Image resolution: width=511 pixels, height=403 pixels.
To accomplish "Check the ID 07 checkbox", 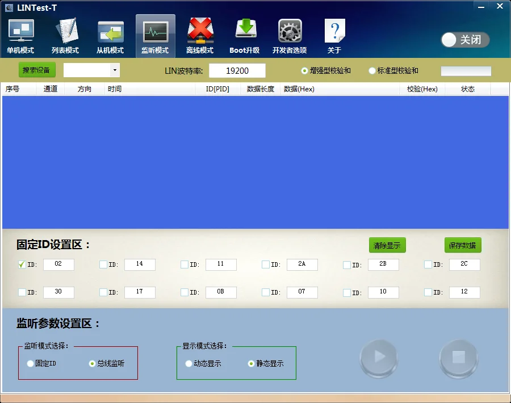I will pyautogui.click(x=266, y=292).
